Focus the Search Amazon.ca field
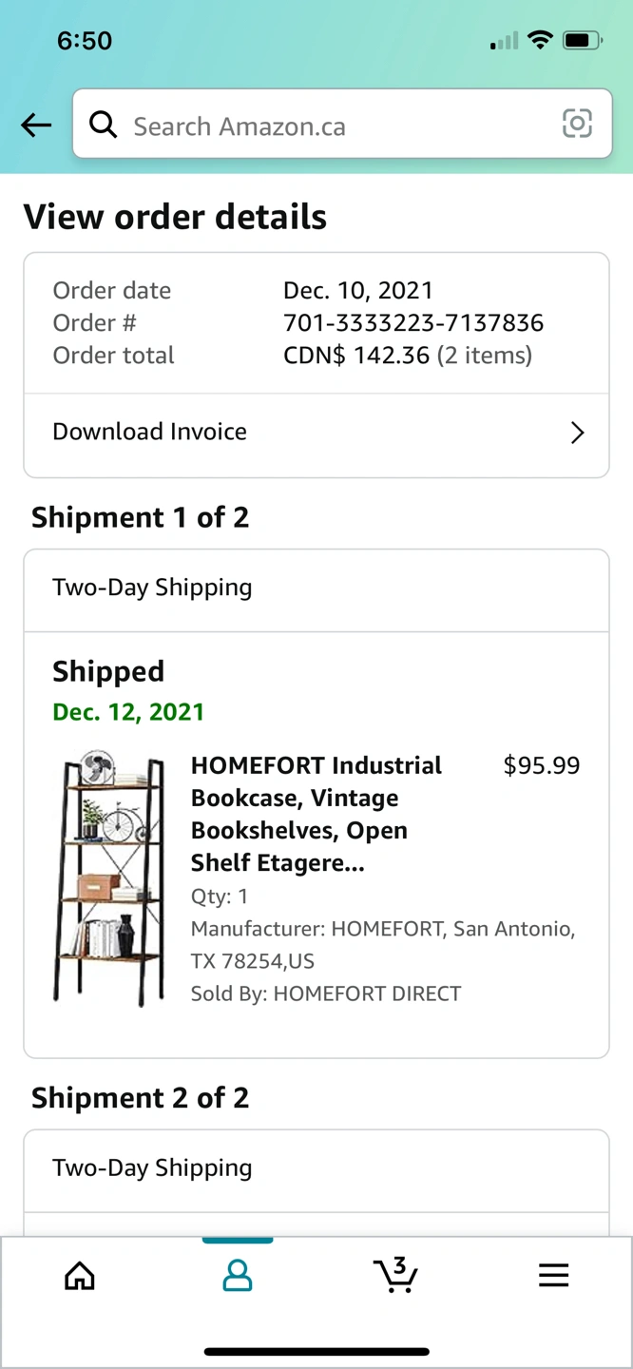 point(333,125)
